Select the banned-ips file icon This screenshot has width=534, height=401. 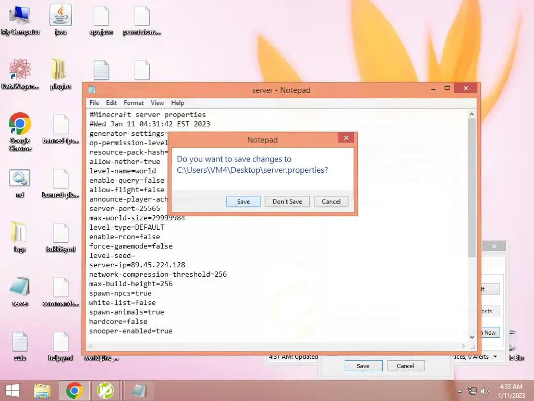60,129
